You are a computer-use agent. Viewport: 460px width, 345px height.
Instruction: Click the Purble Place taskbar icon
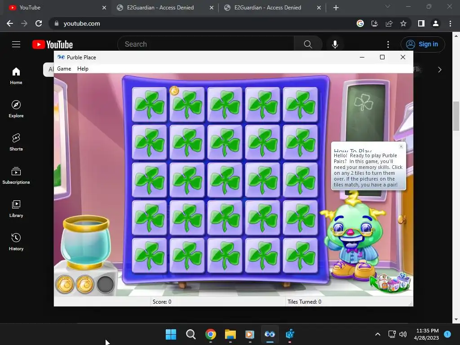[270, 334]
